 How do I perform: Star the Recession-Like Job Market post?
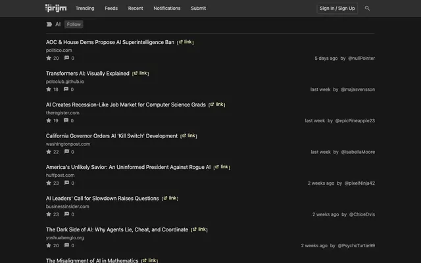pyautogui.click(x=49, y=120)
